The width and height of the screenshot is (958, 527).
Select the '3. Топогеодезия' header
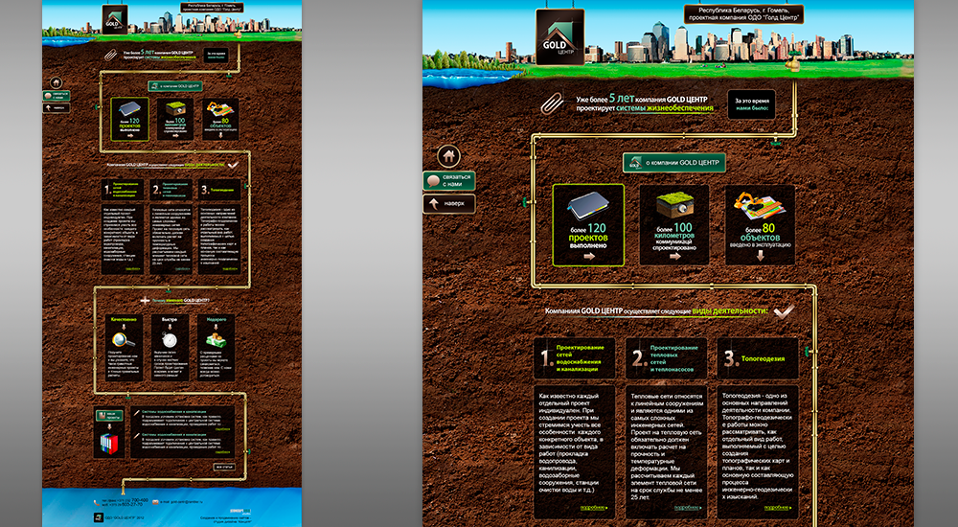(x=758, y=358)
